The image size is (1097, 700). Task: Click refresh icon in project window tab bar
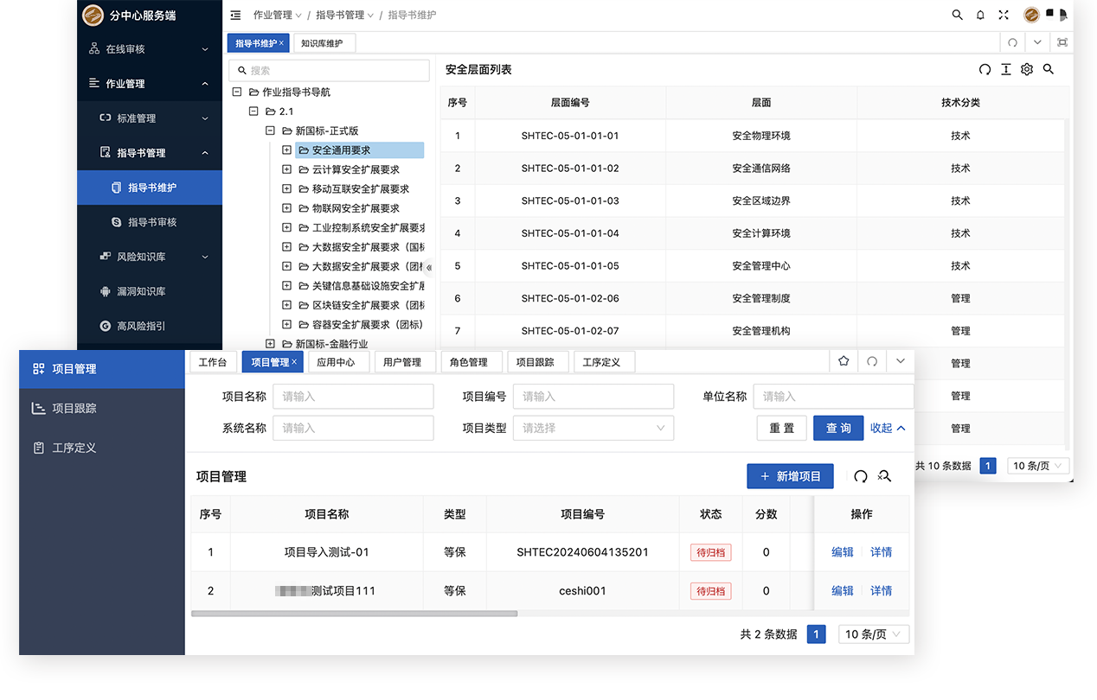coord(872,361)
